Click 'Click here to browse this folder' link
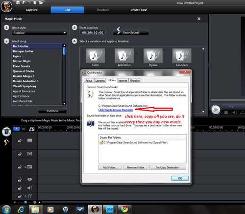Viewport: 245px width, 214px height. tap(116, 110)
